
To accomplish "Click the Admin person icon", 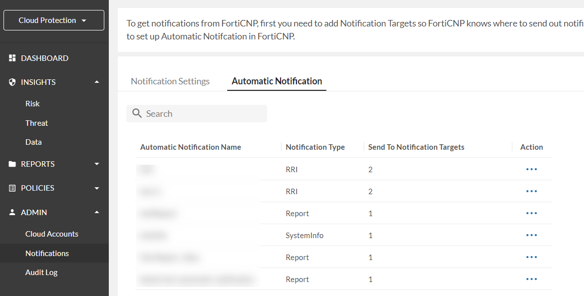I will [x=12, y=212].
